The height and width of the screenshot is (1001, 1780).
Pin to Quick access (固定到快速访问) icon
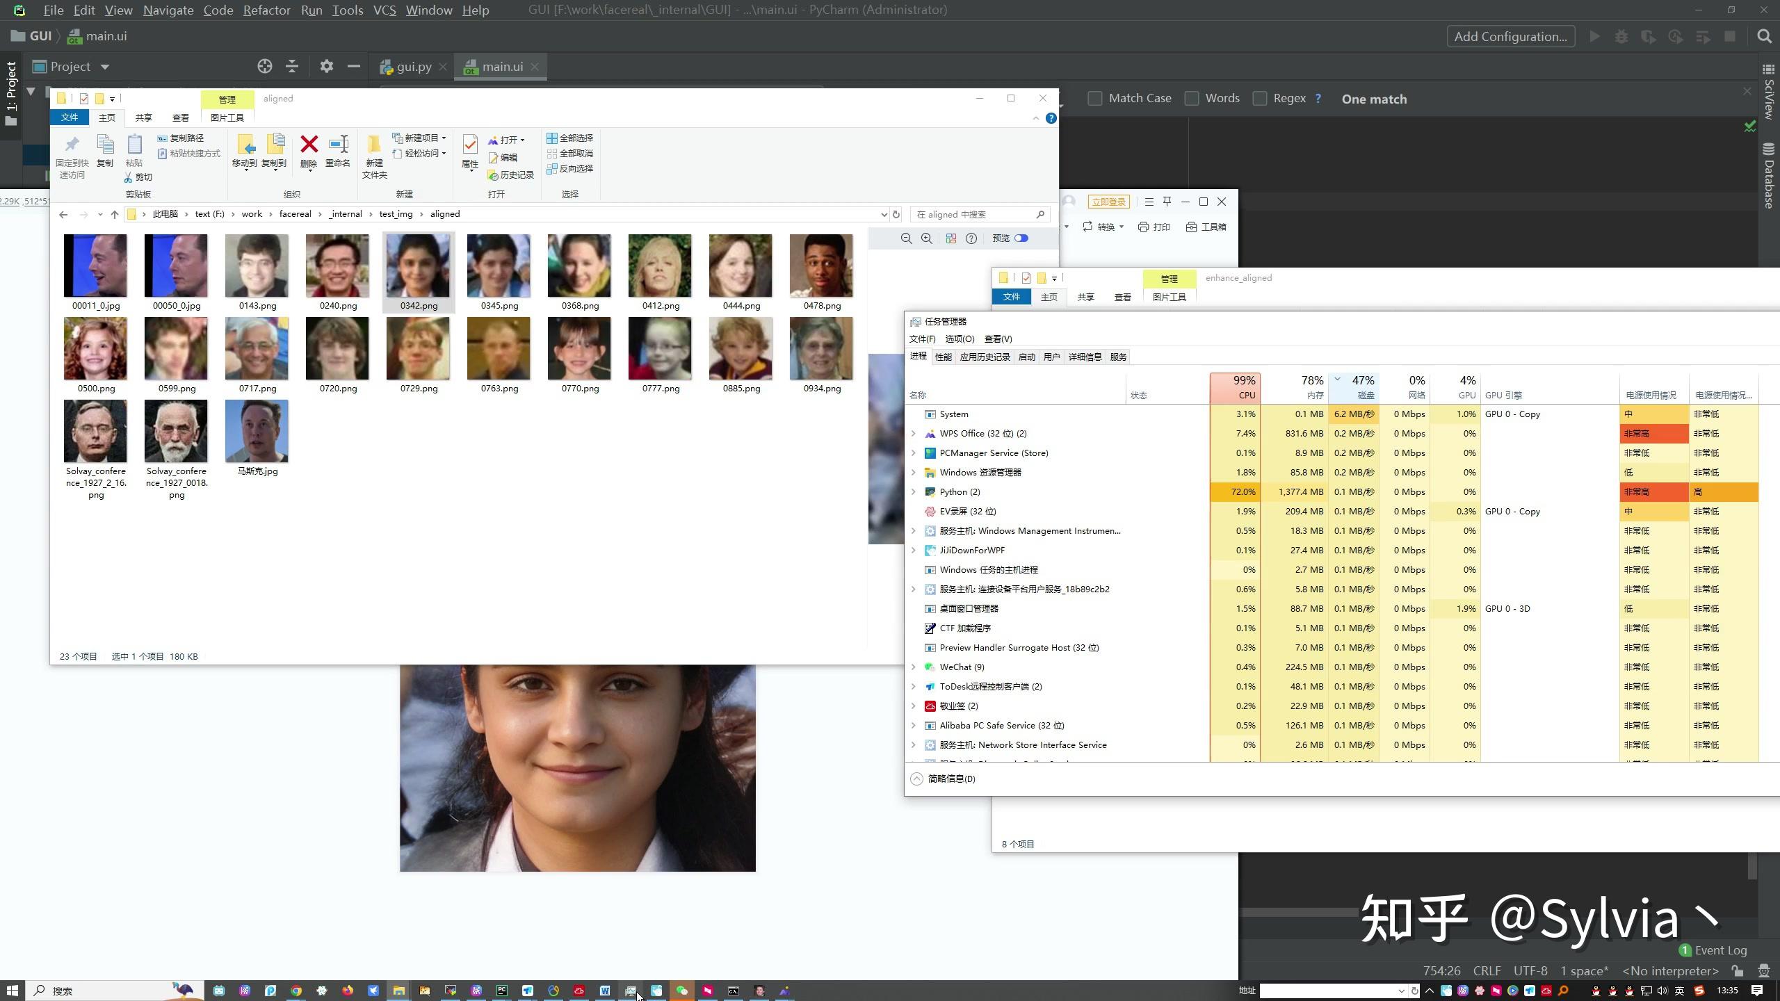(72, 145)
